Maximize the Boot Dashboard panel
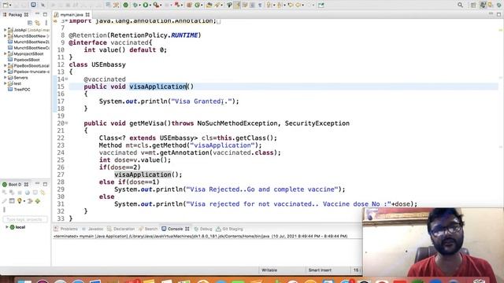Viewport: 504px width, 283px height. pos(45,184)
